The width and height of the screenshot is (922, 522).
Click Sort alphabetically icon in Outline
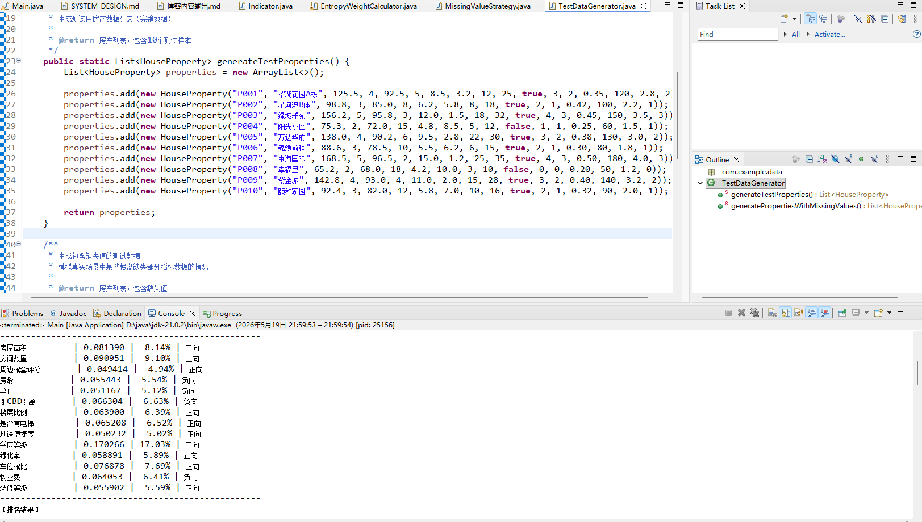822,159
